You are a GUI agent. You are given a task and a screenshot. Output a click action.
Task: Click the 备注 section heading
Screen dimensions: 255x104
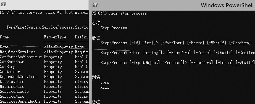pos(96,102)
